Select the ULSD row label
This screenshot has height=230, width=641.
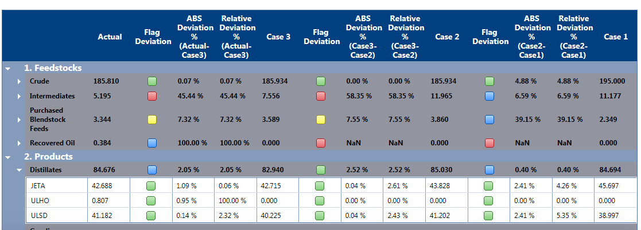point(40,215)
